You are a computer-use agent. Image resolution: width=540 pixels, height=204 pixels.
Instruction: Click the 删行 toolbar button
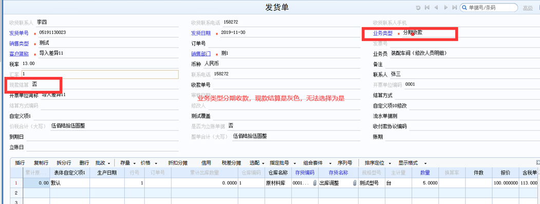(84, 163)
